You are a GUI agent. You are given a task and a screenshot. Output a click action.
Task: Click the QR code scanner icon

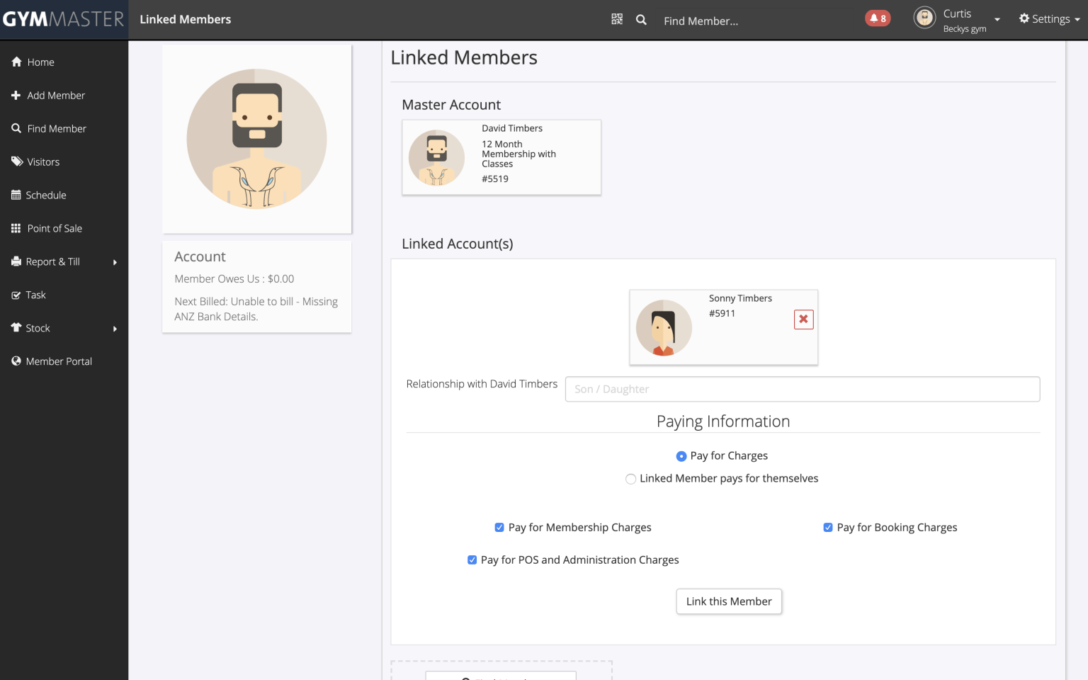pyautogui.click(x=617, y=19)
